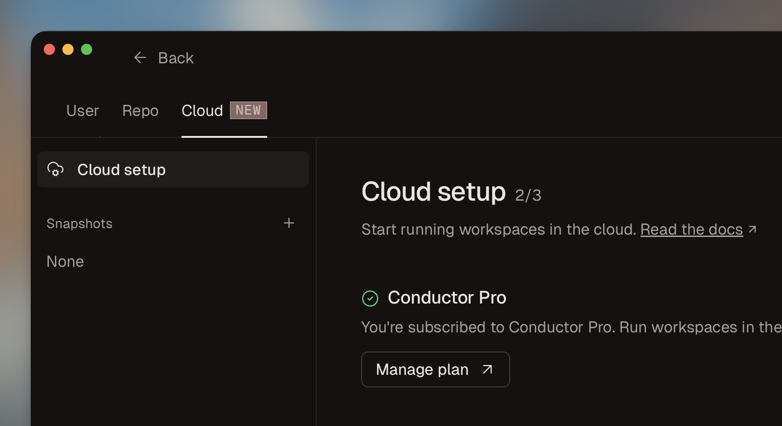The height and width of the screenshot is (426, 782).
Task: Click the external arrow after Read the docs
Action: (x=752, y=230)
